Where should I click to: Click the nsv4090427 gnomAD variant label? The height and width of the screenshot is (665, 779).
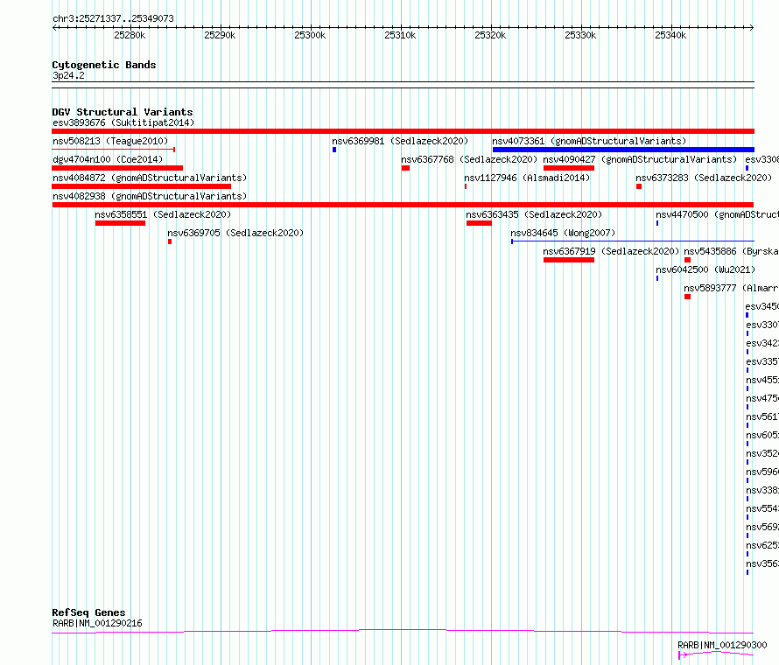pos(640,159)
